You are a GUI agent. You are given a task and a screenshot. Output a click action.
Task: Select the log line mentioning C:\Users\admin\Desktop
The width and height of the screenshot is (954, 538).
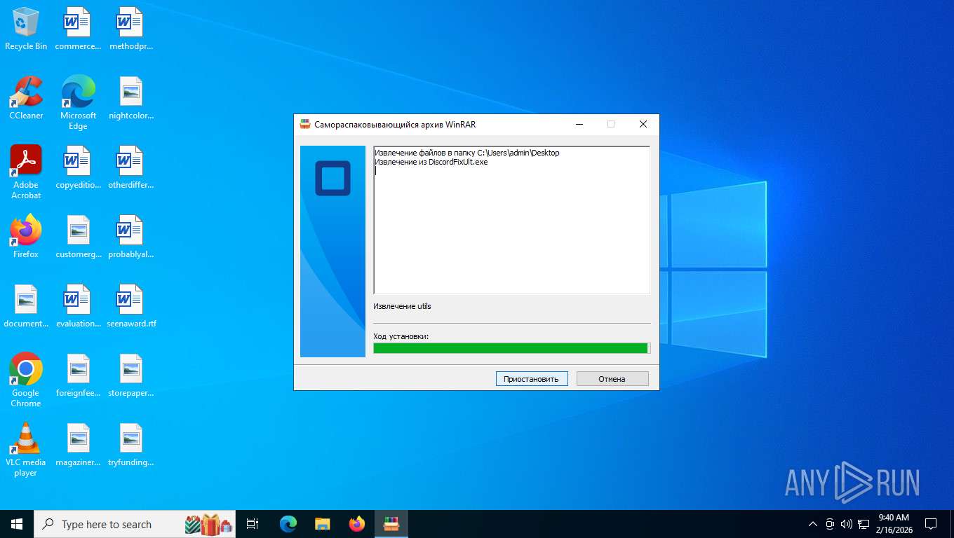pos(467,153)
